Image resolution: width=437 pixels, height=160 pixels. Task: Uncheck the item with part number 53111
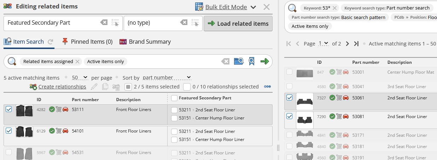pyautogui.click(x=9, y=109)
